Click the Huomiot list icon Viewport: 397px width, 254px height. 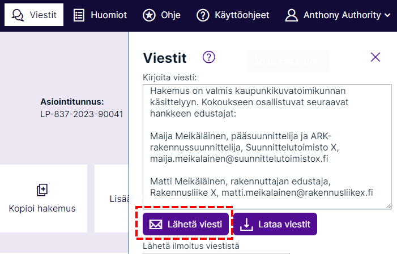[x=79, y=15]
